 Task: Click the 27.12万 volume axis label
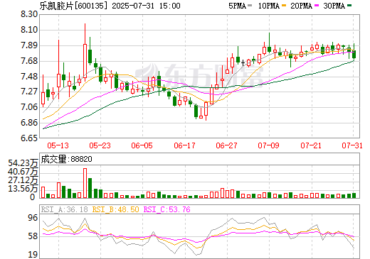pyautogui.click(x=23, y=180)
